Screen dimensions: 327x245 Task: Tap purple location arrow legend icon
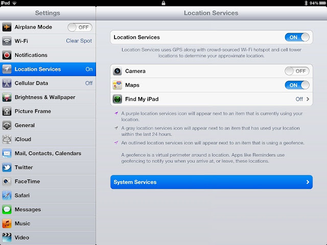coord(116,113)
